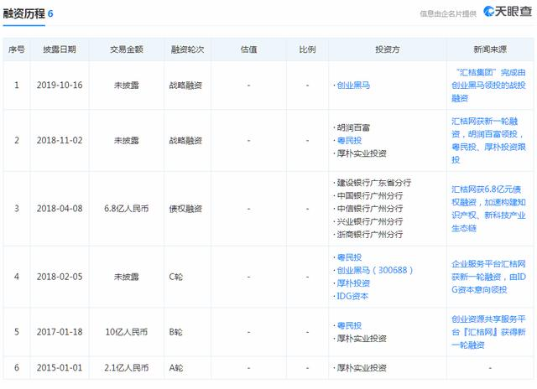Select 厚朴实业投资 in the B轮 row
This screenshot has width=537, height=389.
[362, 339]
